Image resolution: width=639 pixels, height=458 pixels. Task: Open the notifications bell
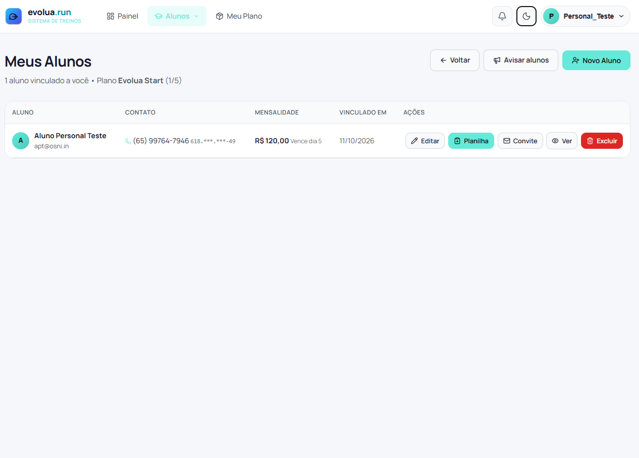[502, 16]
